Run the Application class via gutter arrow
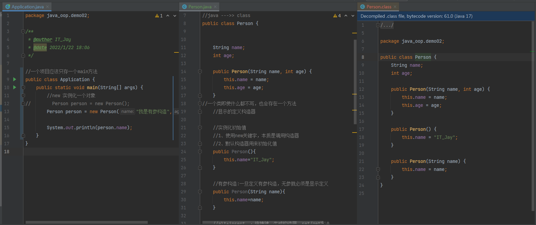The height and width of the screenshot is (225, 536). point(14,79)
